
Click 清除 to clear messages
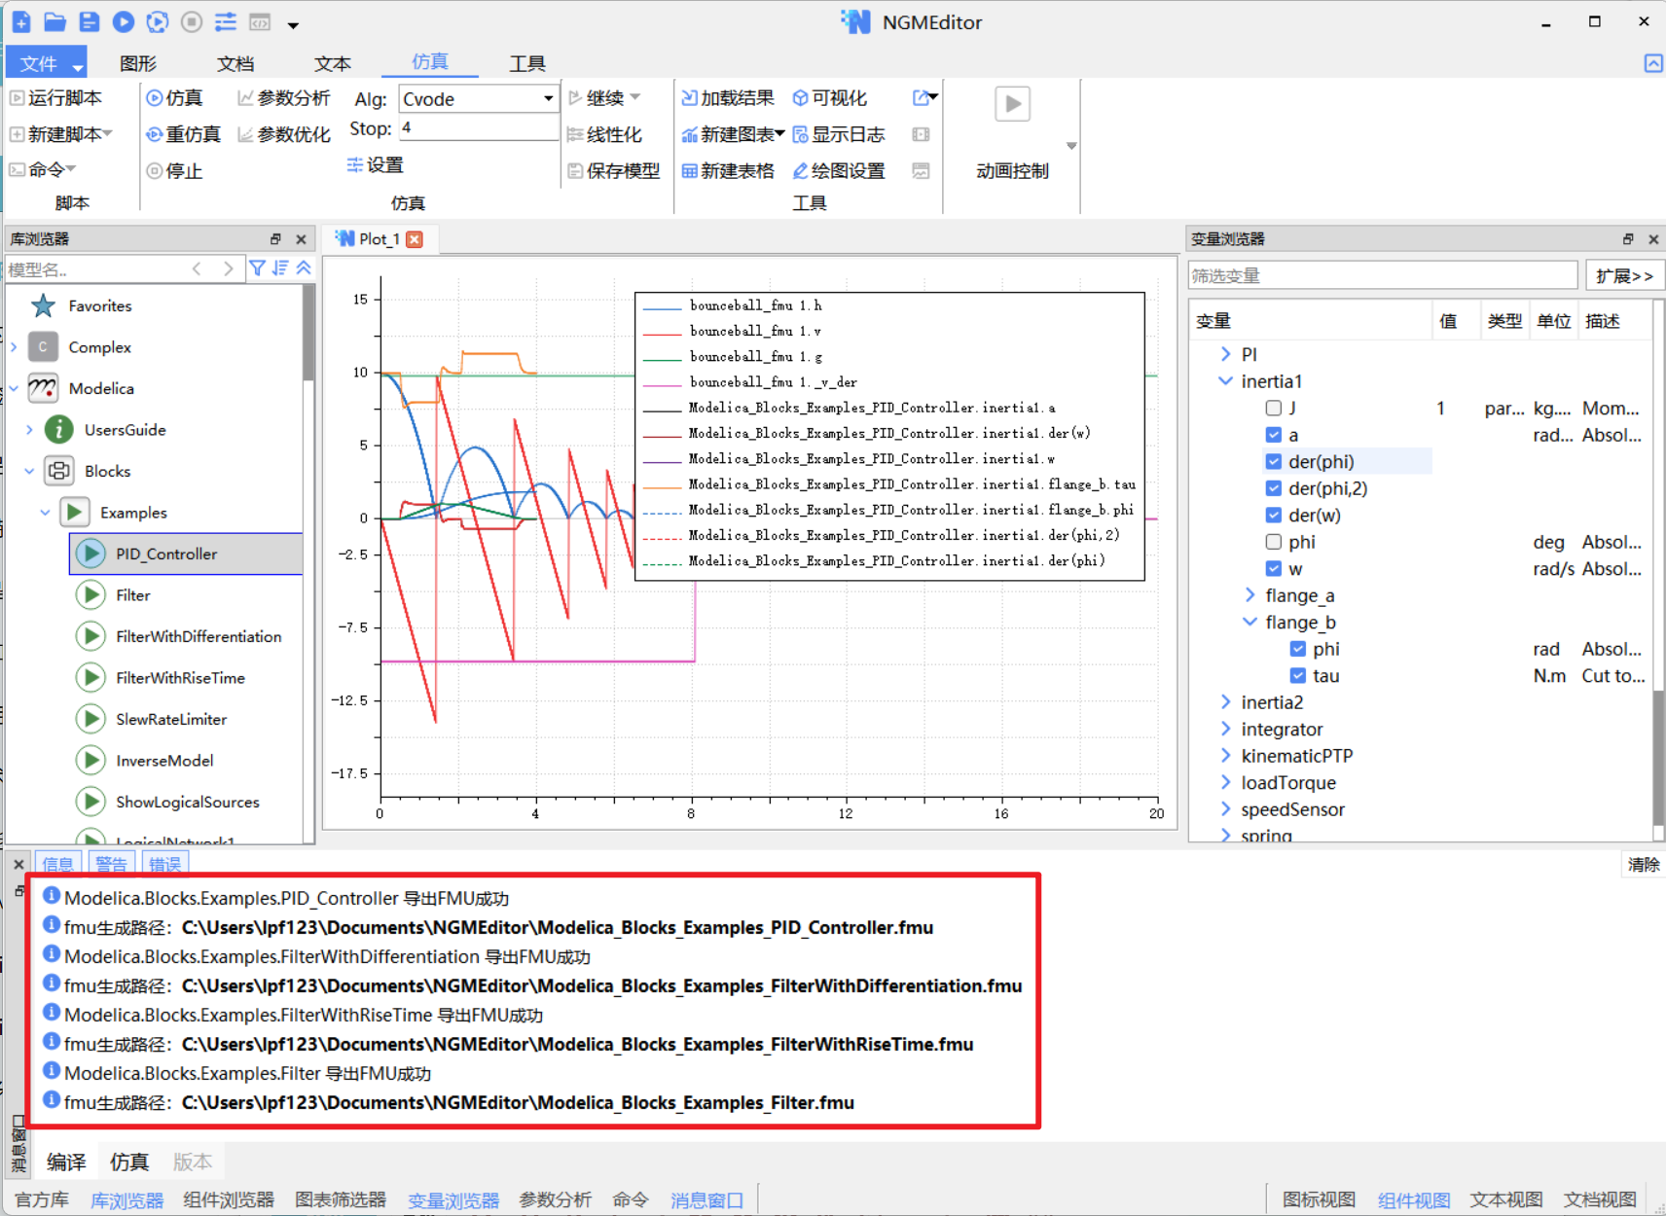click(1644, 865)
